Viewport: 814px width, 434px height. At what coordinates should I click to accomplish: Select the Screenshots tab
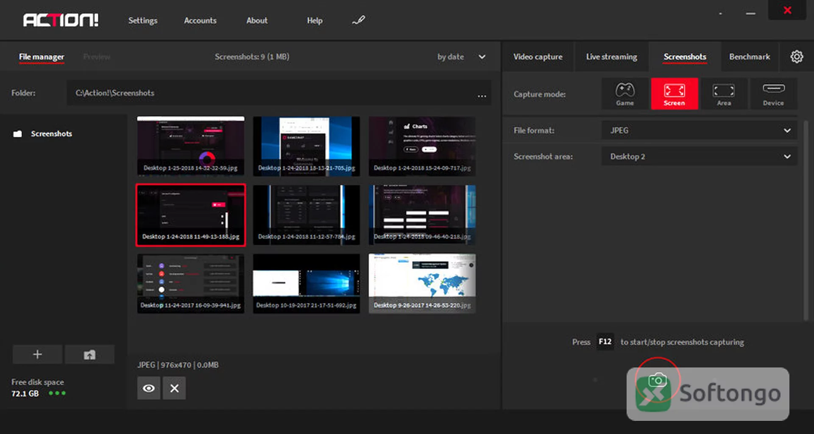(x=685, y=57)
